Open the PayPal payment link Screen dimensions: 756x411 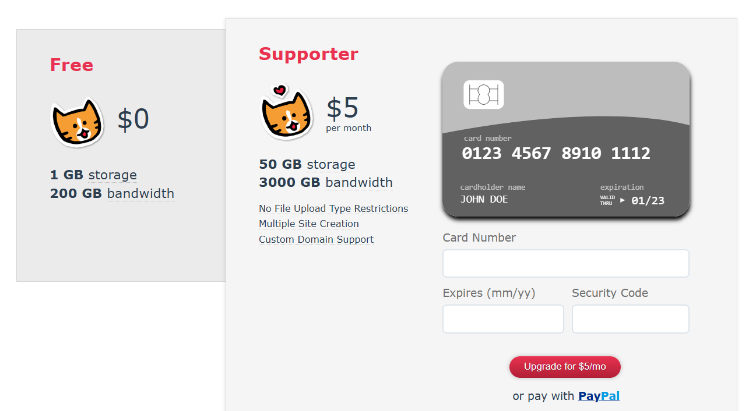[x=599, y=396]
